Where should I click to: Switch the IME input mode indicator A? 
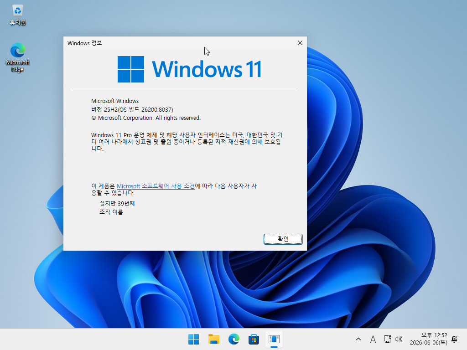(373, 339)
